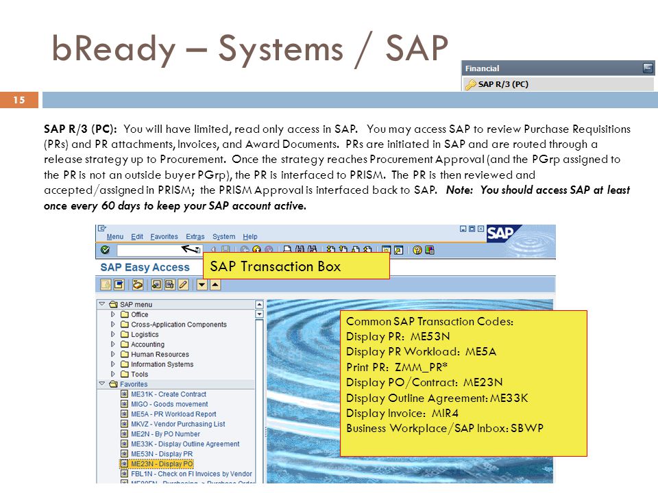Click the SAP window system menu icon

coord(102,229)
